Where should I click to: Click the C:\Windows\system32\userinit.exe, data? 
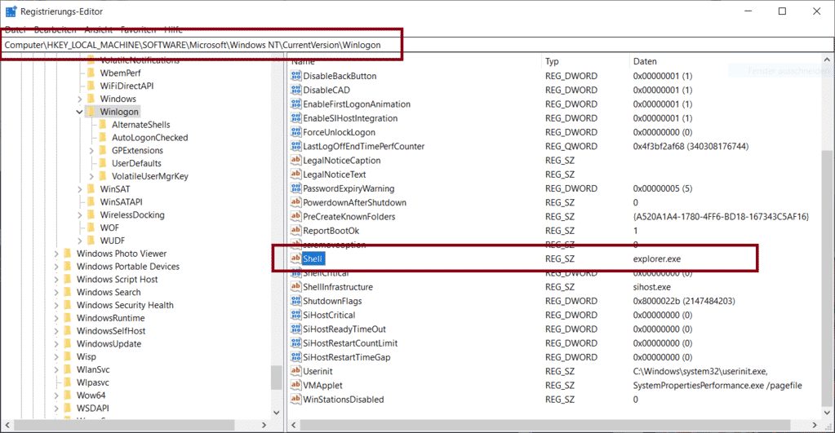click(x=700, y=371)
